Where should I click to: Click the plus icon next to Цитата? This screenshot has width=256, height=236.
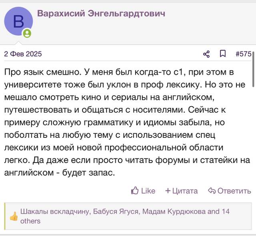(168, 191)
